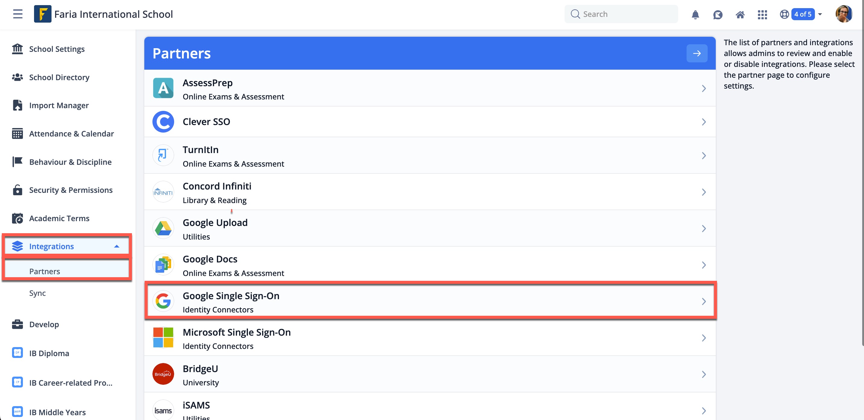Click the AssessPrep logo icon
The width and height of the screenshot is (864, 420).
tap(163, 88)
